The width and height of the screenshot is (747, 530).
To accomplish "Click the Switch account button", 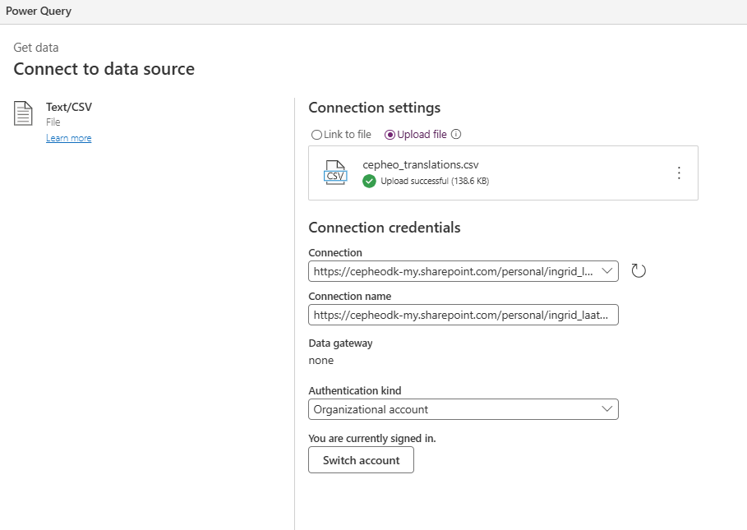I will tap(361, 460).
